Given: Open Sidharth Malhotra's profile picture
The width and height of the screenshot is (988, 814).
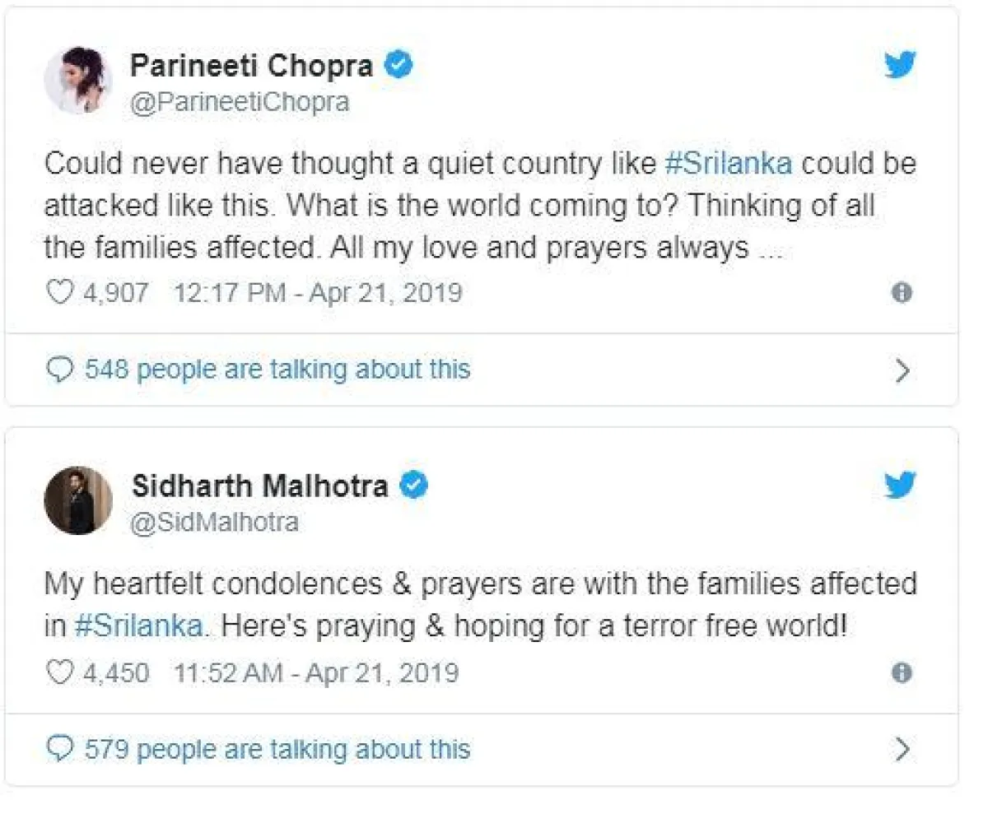Looking at the screenshot, I should click(x=77, y=500).
